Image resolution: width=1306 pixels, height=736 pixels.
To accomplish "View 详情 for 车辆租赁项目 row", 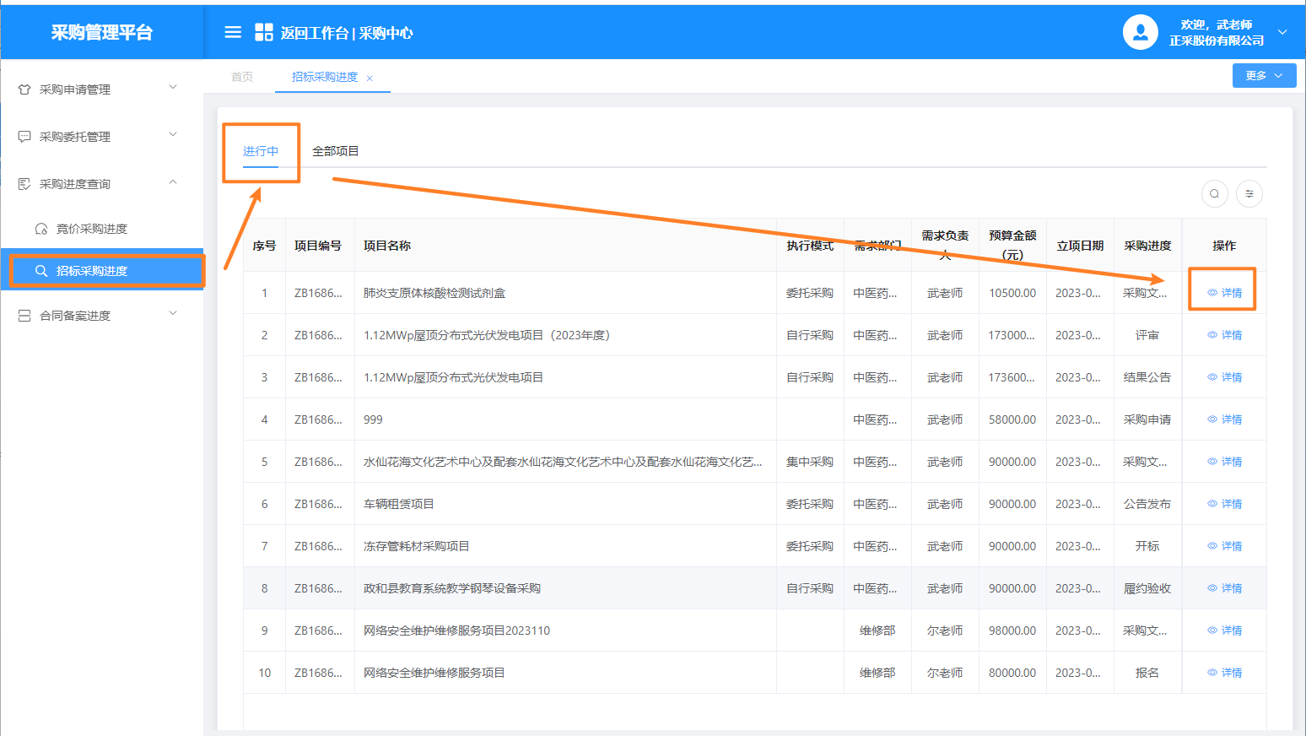I will pos(1224,504).
